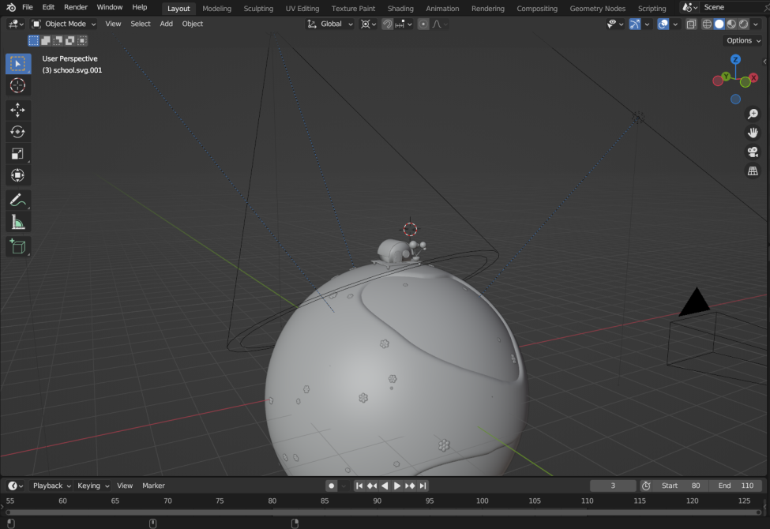Click the pan hand icon
The image size is (770, 529).
tap(753, 133)
